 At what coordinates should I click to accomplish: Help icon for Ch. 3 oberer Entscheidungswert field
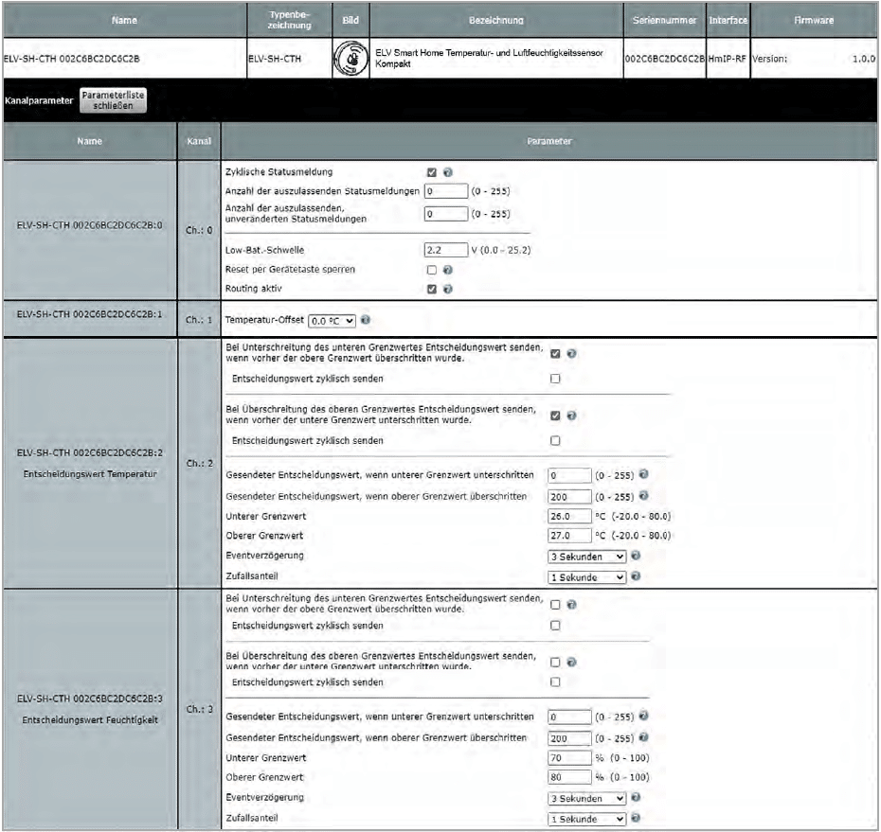point(644,737)
